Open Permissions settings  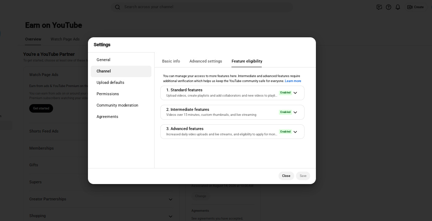(x=121, y=94)
